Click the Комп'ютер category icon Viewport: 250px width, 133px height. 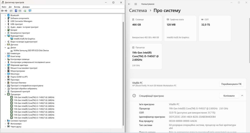8,56
